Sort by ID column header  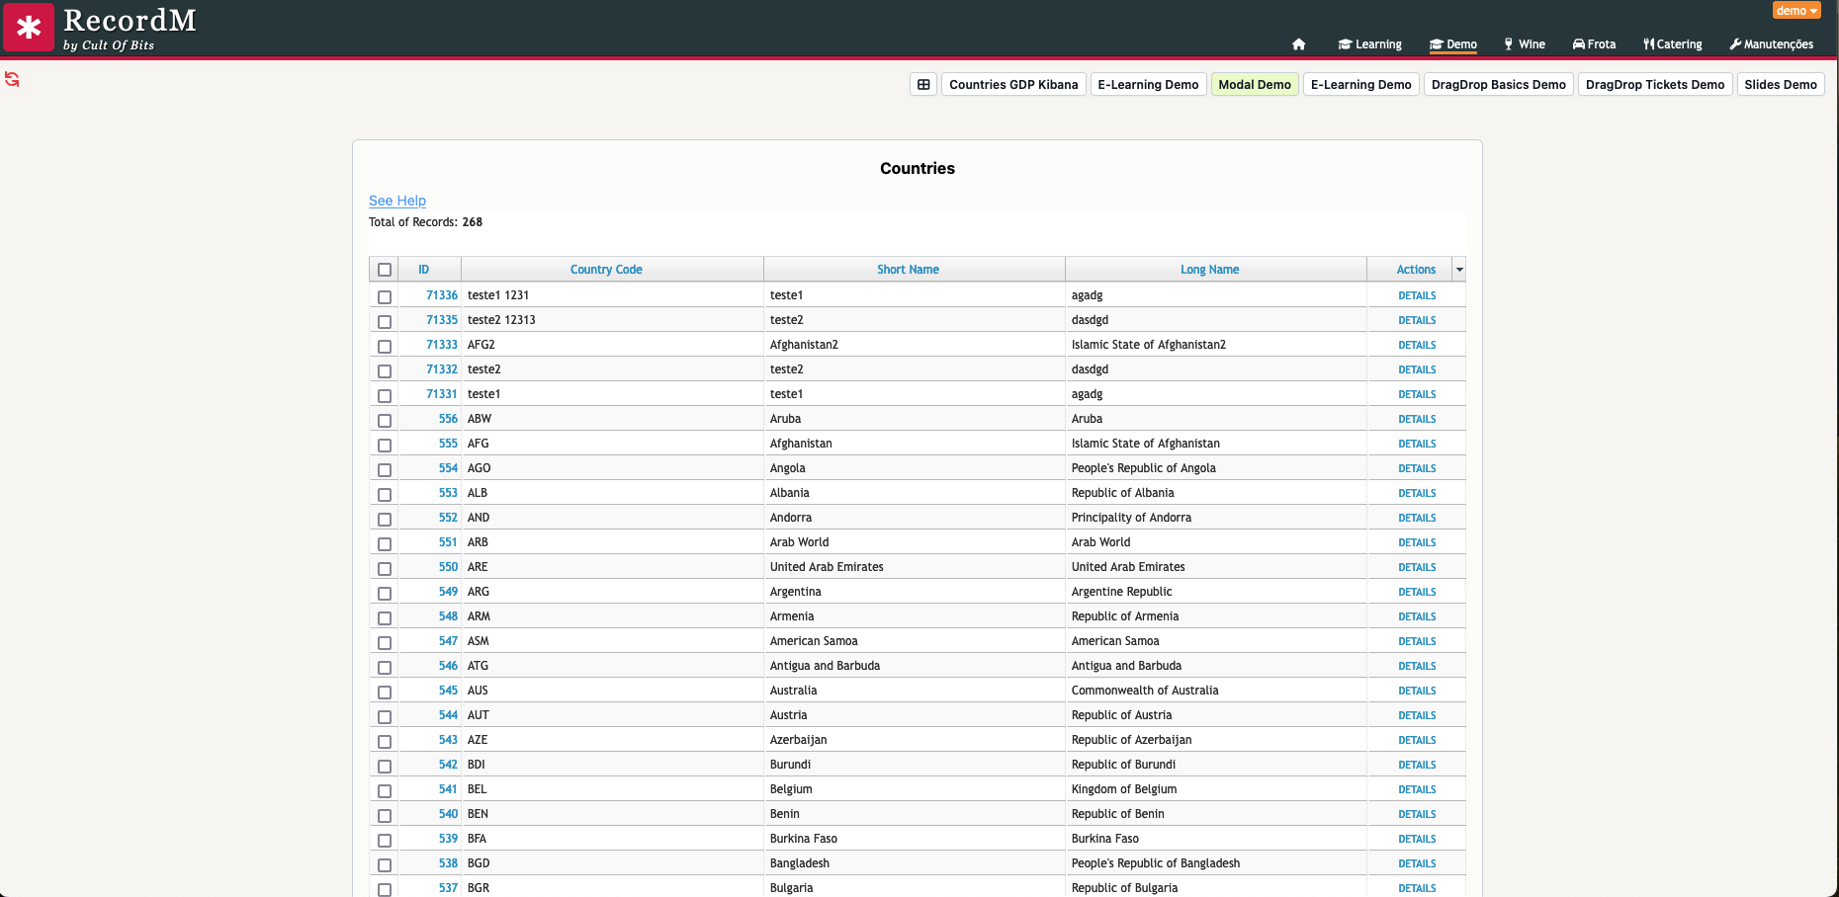pyautogui.click(x=423, y=270)
